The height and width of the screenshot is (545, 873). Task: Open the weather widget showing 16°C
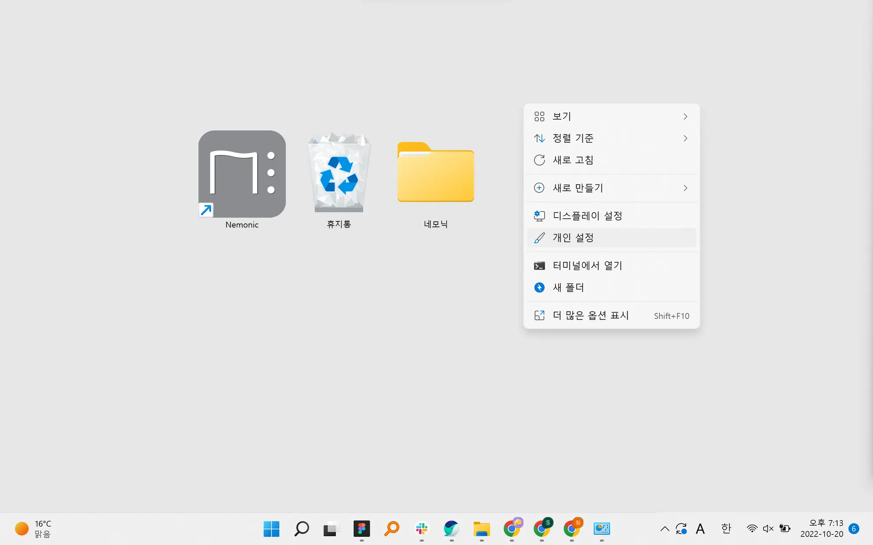coord(33,529)
